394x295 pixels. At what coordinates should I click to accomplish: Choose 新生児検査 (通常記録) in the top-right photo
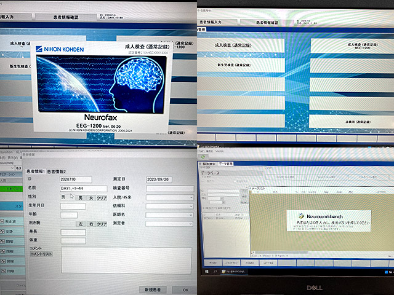coord(241,65)
